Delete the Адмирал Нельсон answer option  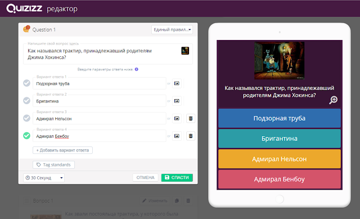point(191,118)
